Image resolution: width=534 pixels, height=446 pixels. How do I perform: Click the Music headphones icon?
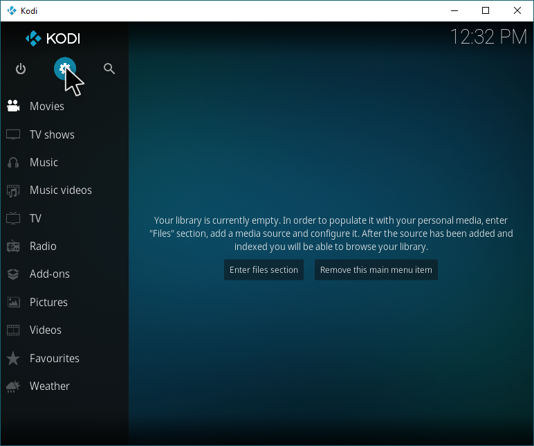13,163
